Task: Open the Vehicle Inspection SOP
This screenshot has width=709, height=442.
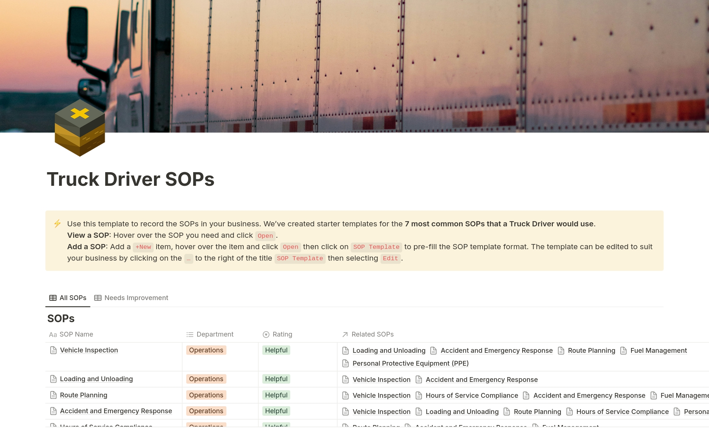Action: coord(89,350)
